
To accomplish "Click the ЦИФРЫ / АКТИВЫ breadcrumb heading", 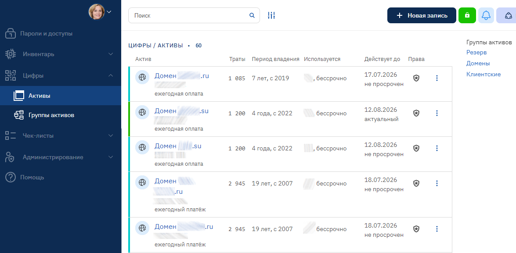I will [155, 46].
